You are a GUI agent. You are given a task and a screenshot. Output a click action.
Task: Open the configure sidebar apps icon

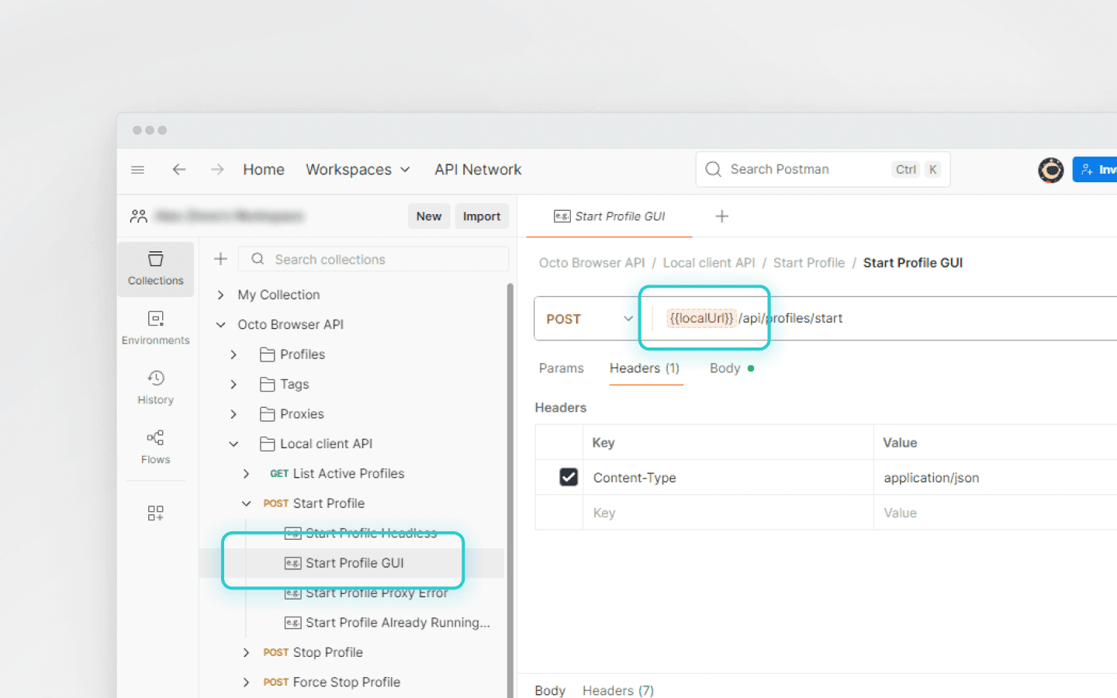pyautogui.click(x=156, y=513)
